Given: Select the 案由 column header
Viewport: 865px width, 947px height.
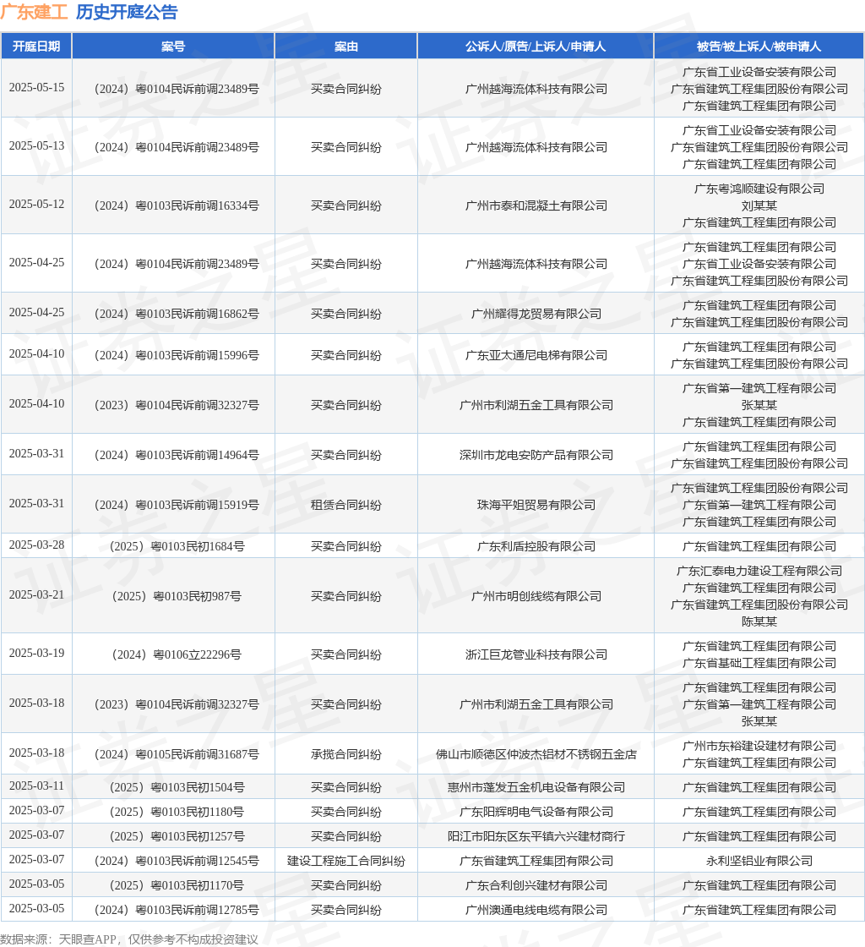Looking at the screenshot, I should (x=346, y=47).
